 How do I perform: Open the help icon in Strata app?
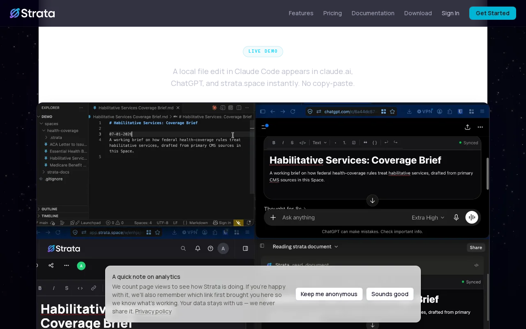point(210,248)
